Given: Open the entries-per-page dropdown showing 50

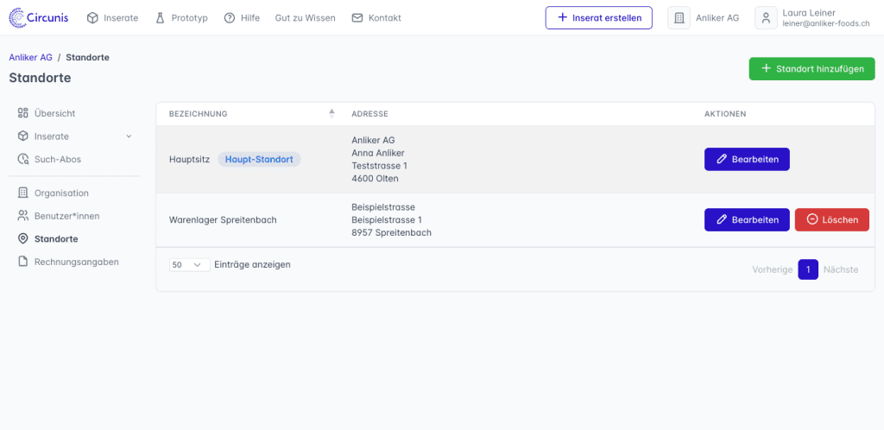Looking at the screenshot, I should 189,265.
